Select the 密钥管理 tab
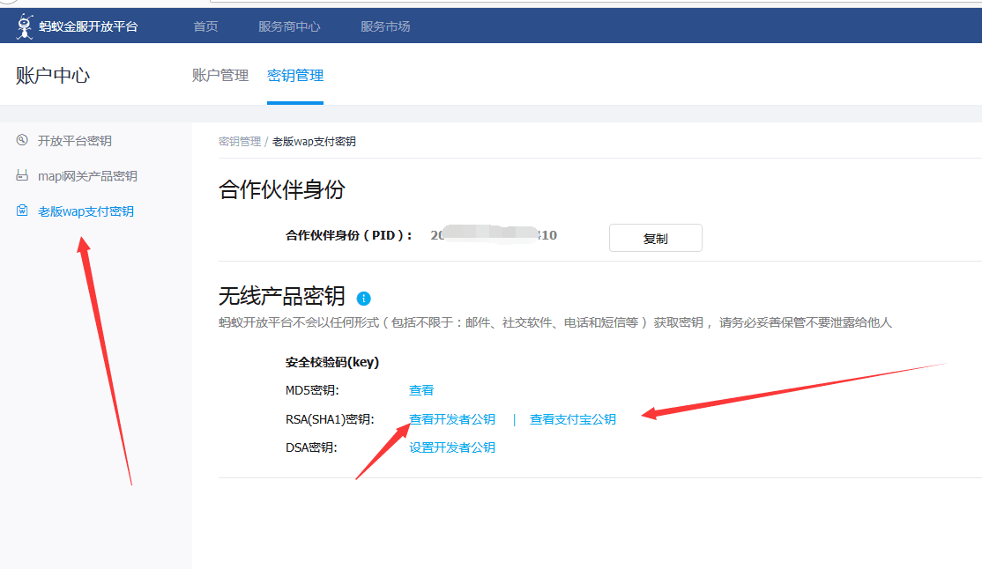Screen dimensions: 982x569 tap(295, 76)
